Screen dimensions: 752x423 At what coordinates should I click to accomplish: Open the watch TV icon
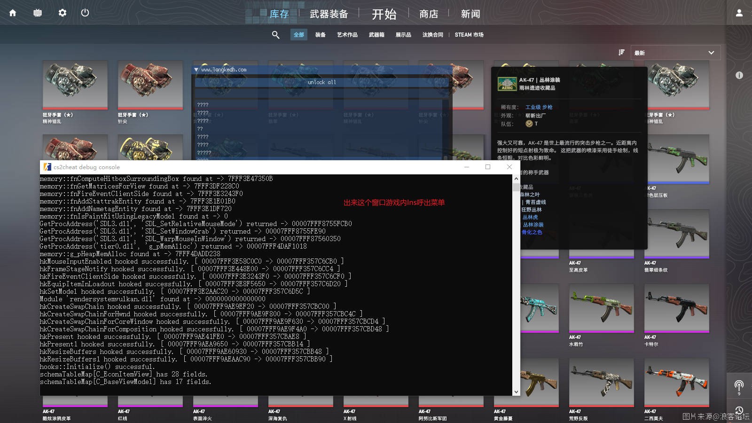tap(38, 13)
